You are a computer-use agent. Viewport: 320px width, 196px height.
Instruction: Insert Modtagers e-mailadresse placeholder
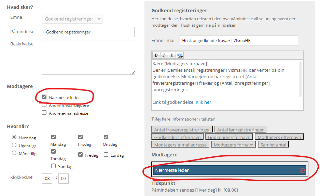[x=180, y=144]
